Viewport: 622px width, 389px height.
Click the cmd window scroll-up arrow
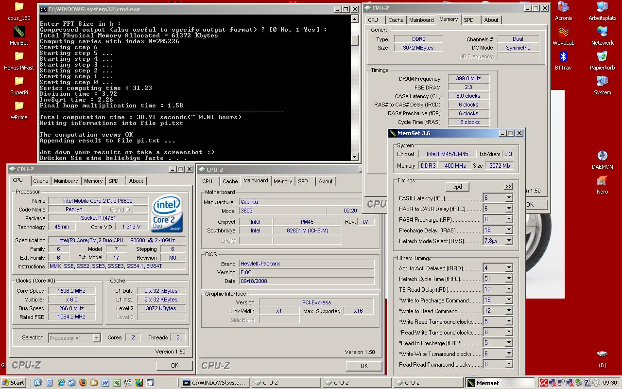coord(355,19)
